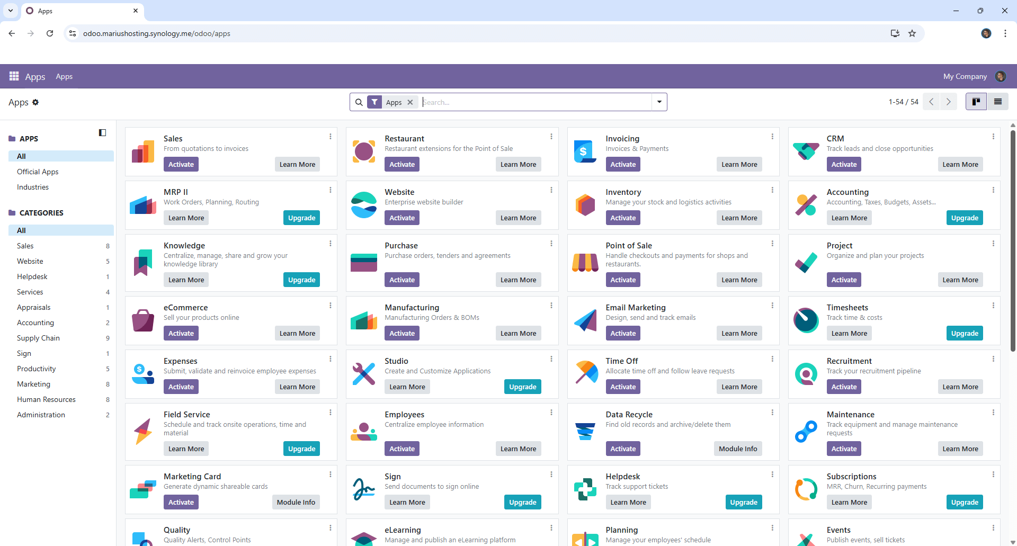This screenshot has width=1017, height=546.
Task: Activate the Inventory app
Action: point(622,218)
